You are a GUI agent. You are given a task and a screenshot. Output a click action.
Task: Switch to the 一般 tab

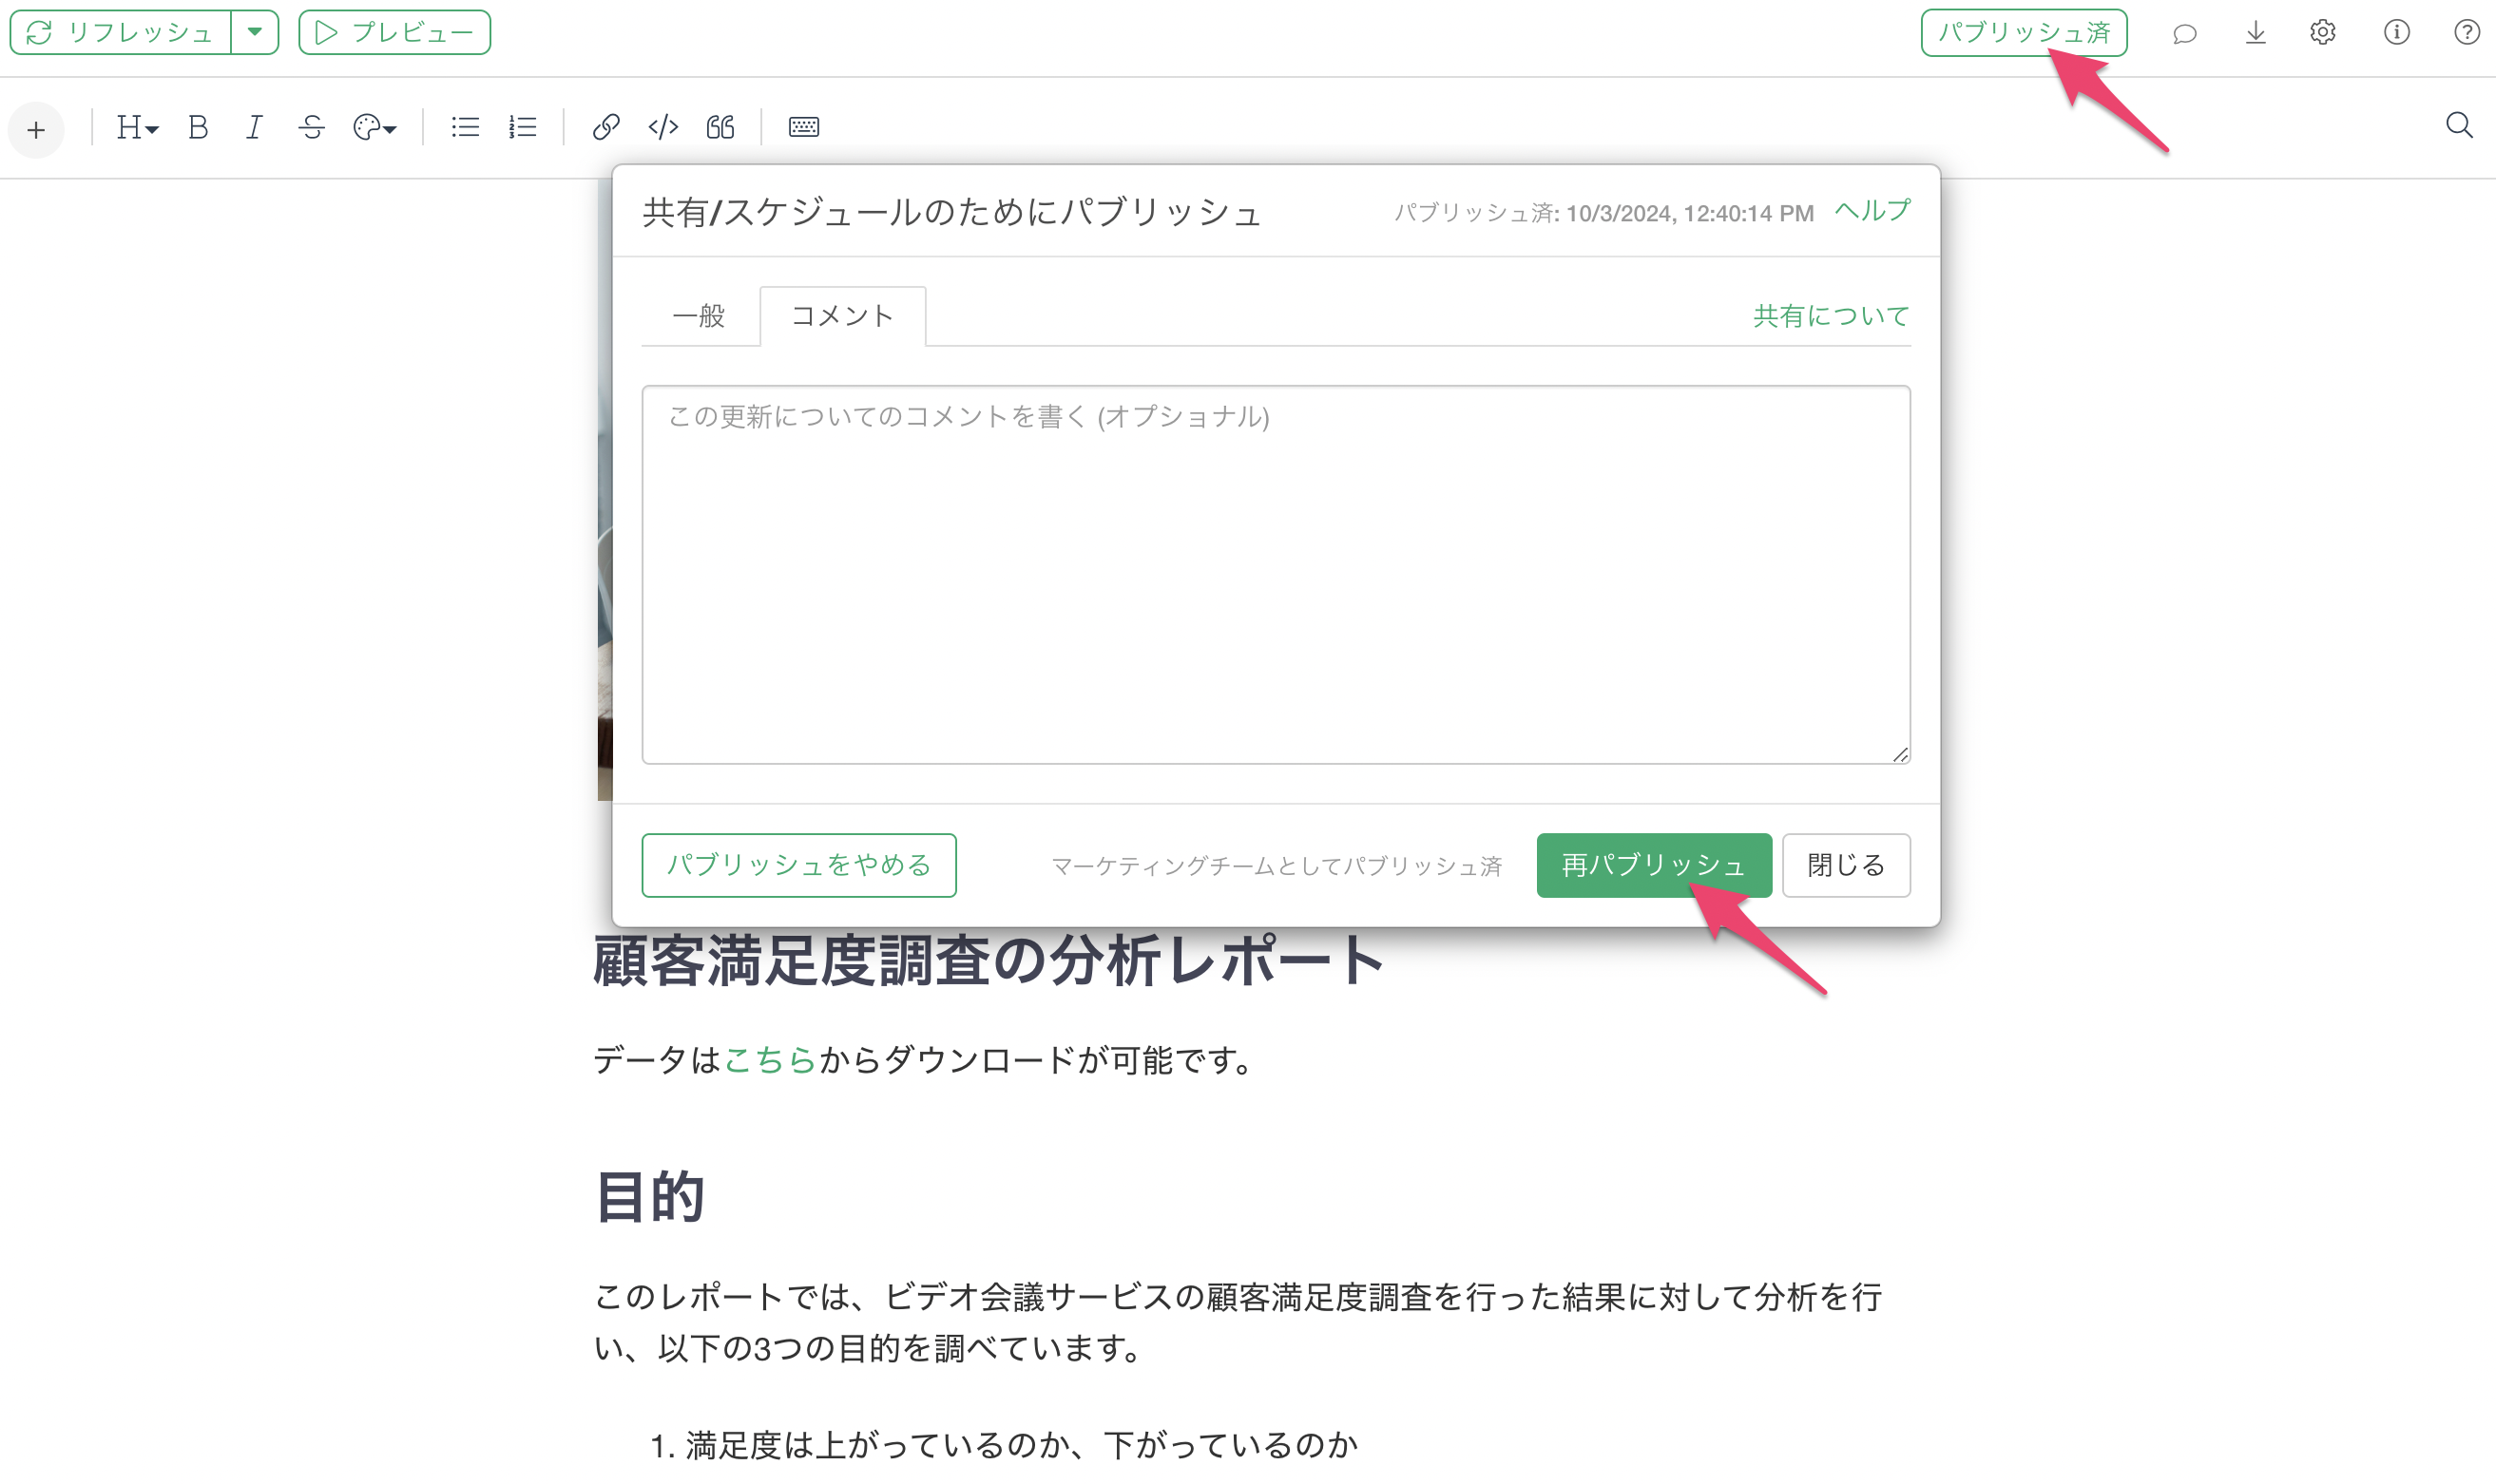(699, 316)
